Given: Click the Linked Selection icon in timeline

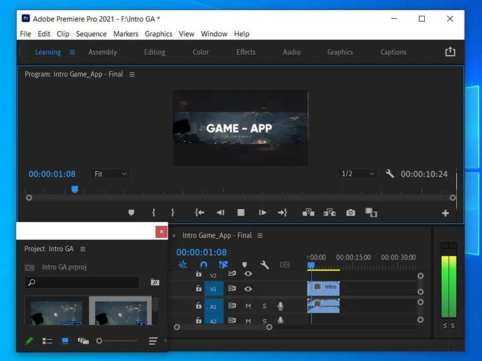Looking at the screenshot, I should (x=223, y=265).
